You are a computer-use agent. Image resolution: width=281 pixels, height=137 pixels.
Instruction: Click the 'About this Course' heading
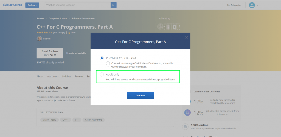(52, 88)
